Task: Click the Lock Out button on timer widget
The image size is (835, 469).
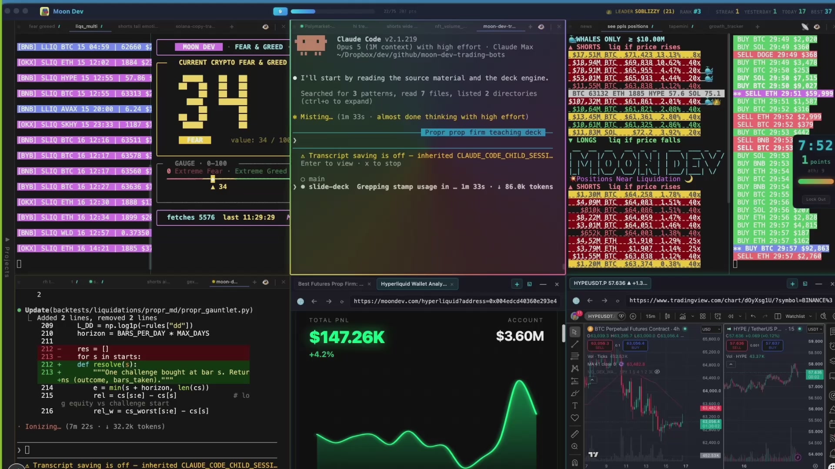Action: point(815,199)
